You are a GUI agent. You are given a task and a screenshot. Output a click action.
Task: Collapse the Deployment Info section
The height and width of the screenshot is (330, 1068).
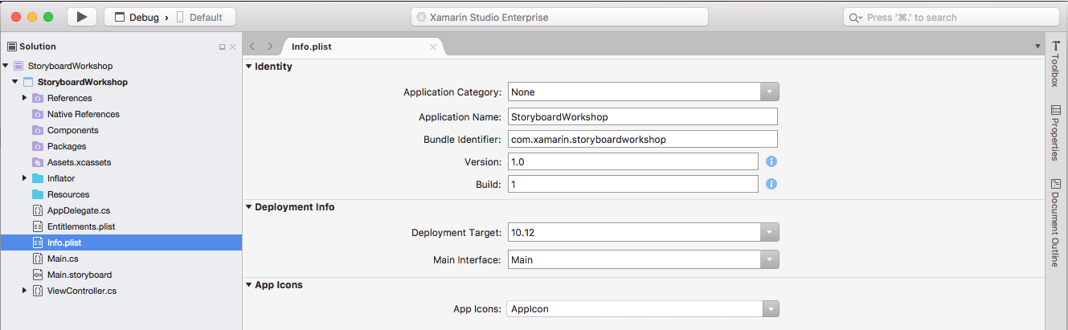point(249,207)
